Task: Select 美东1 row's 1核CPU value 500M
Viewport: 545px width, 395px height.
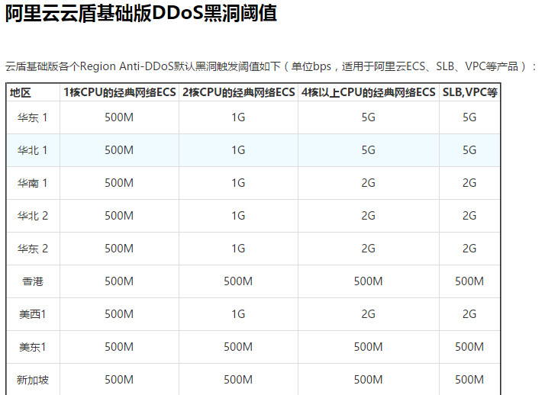Action: click(x=119, y=347)
